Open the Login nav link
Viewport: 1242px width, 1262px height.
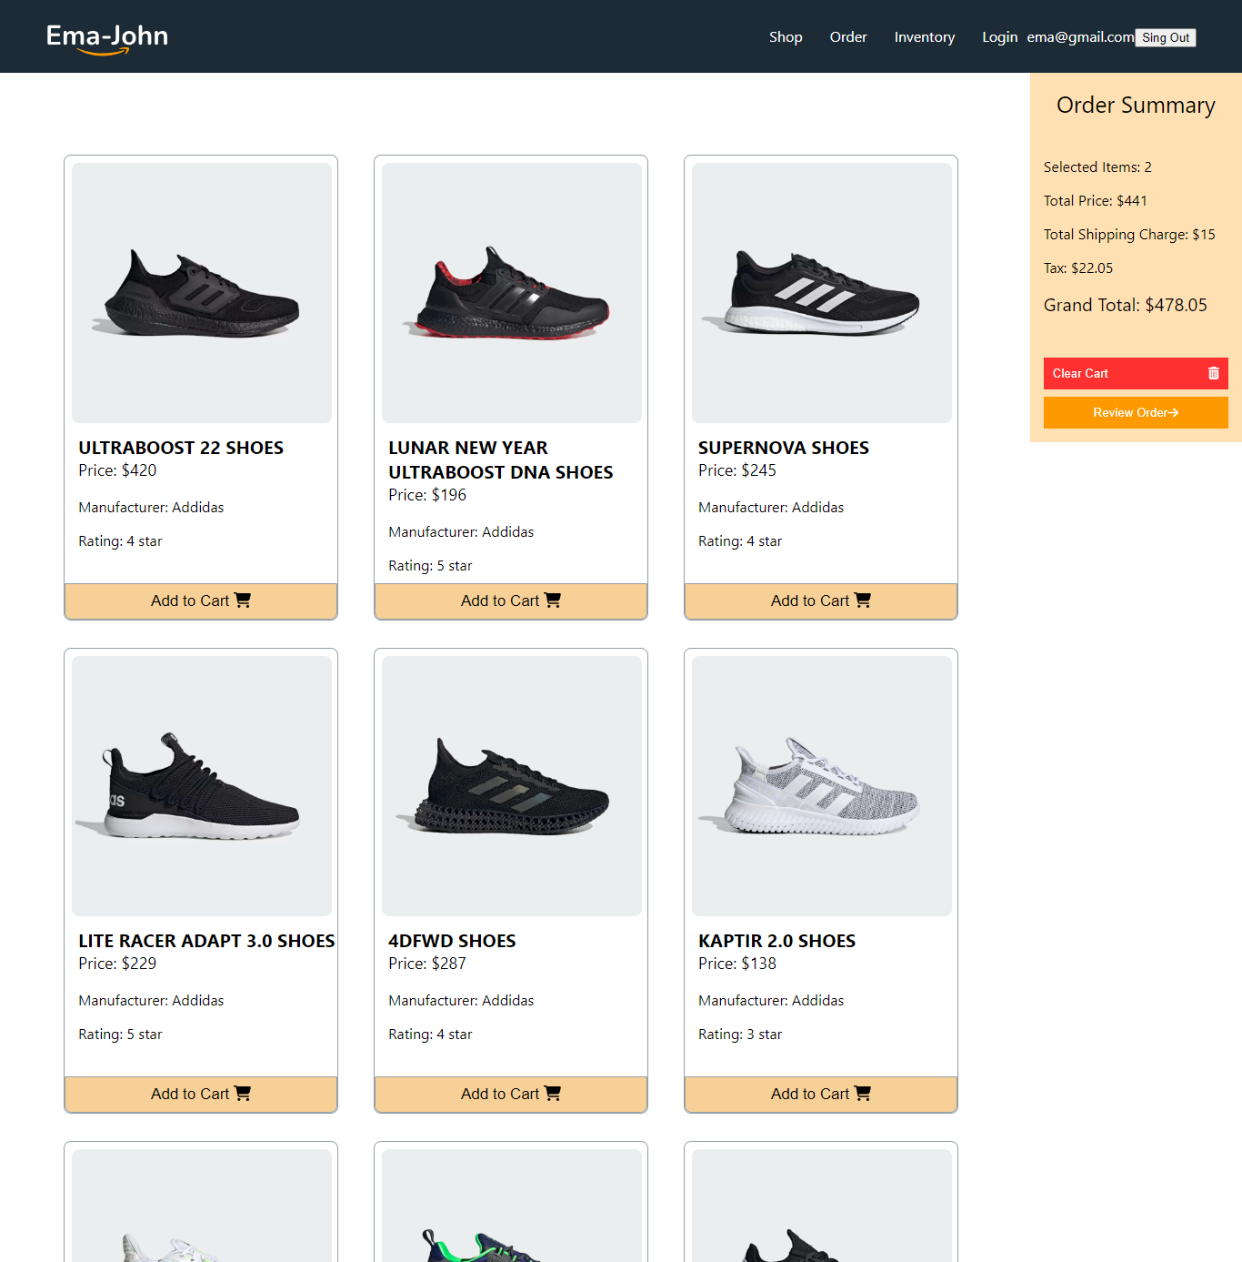(999, 37)
